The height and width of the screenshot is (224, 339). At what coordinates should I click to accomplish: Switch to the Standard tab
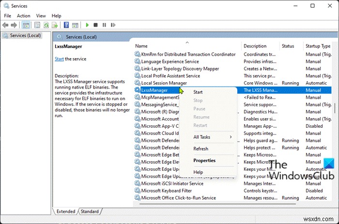pyautogui.click(x=89, y=211)
